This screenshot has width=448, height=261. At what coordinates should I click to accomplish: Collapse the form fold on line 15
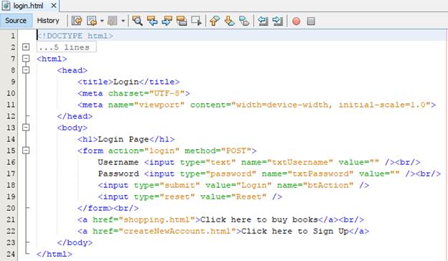[x=26, y=151]
